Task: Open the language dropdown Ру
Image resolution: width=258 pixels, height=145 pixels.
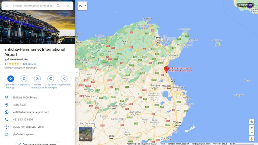Action: 82,6
